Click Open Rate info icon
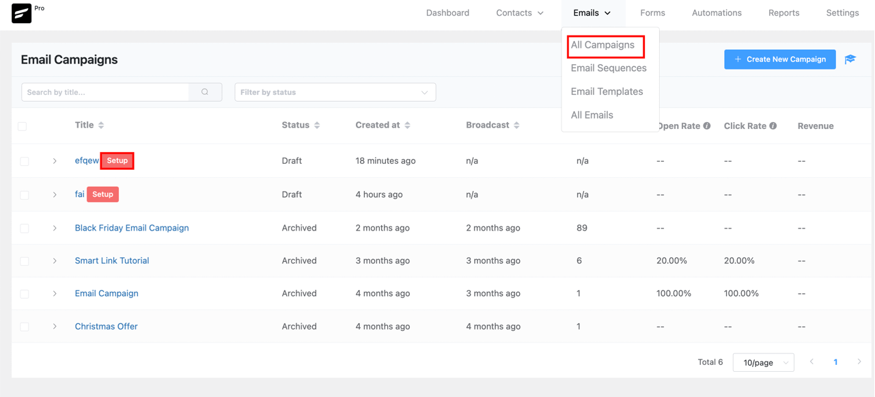This screenshot has height=397, width=875. coord(707,126)
